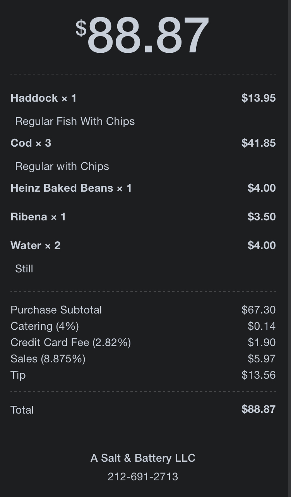Select the Water × 2 item
This screenshot has height=497, width=291.
pos(35,246)
